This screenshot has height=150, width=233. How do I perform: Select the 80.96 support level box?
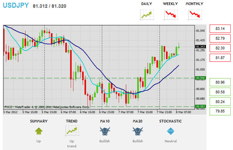220,82
